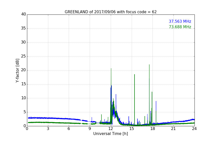This screenshot has height=144, width=216.
Task: Click the x-axis tick label 3
Action: 48,129
